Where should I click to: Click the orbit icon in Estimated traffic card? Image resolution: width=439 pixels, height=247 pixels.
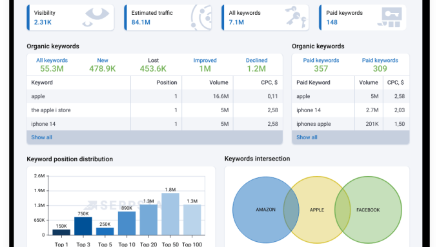(201, 17)
